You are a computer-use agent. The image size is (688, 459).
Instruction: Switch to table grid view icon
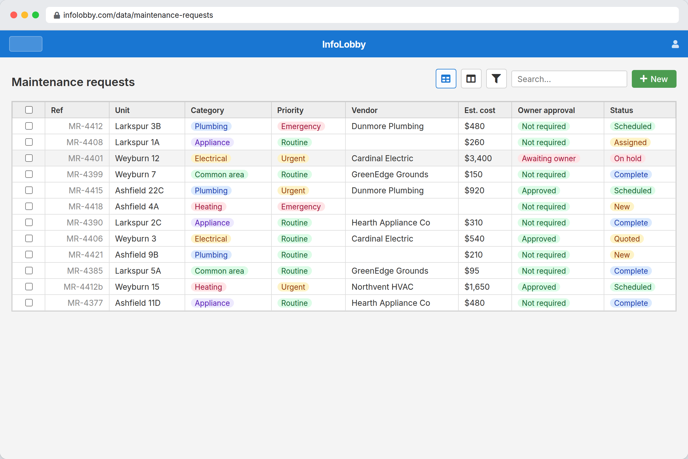446,79
